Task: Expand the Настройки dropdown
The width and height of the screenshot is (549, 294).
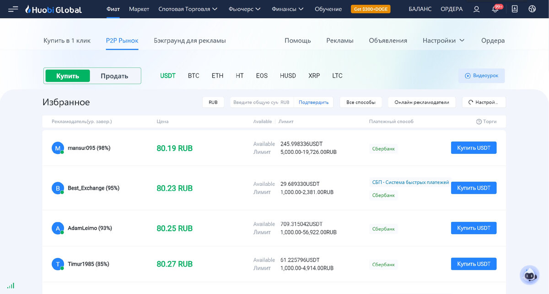Action: click(443, 40)
